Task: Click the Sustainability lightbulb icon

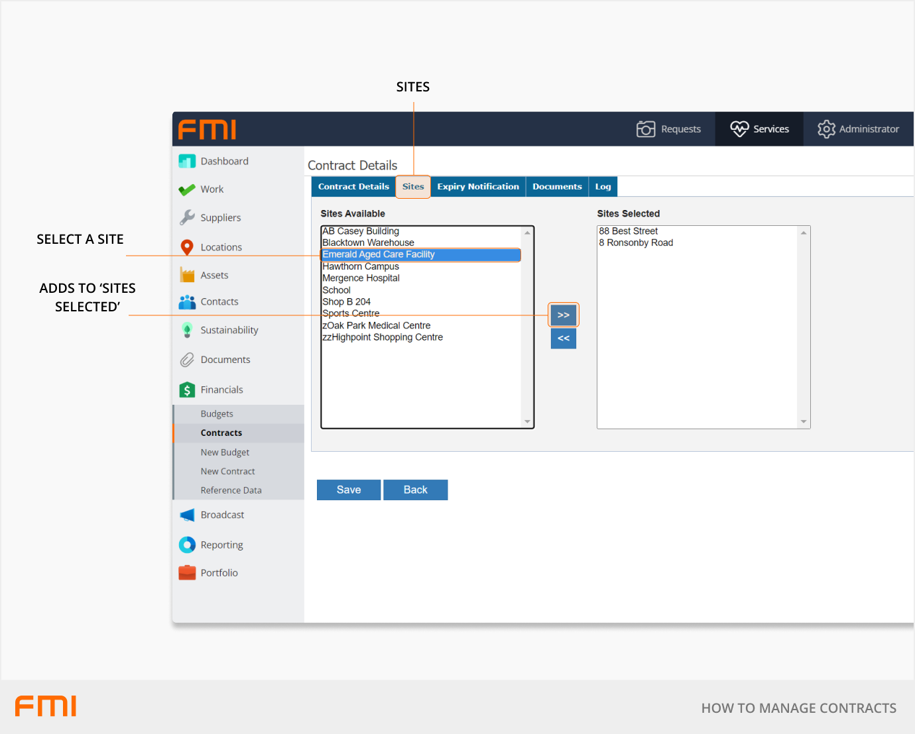Action: click(187, 330)
